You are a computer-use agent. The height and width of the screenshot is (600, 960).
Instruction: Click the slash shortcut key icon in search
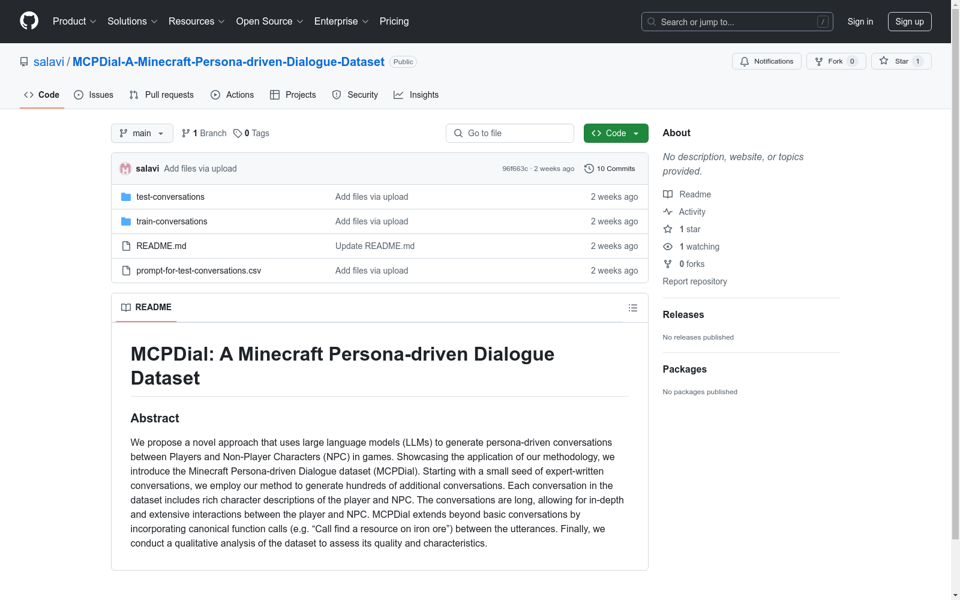[x=823, y=22]
